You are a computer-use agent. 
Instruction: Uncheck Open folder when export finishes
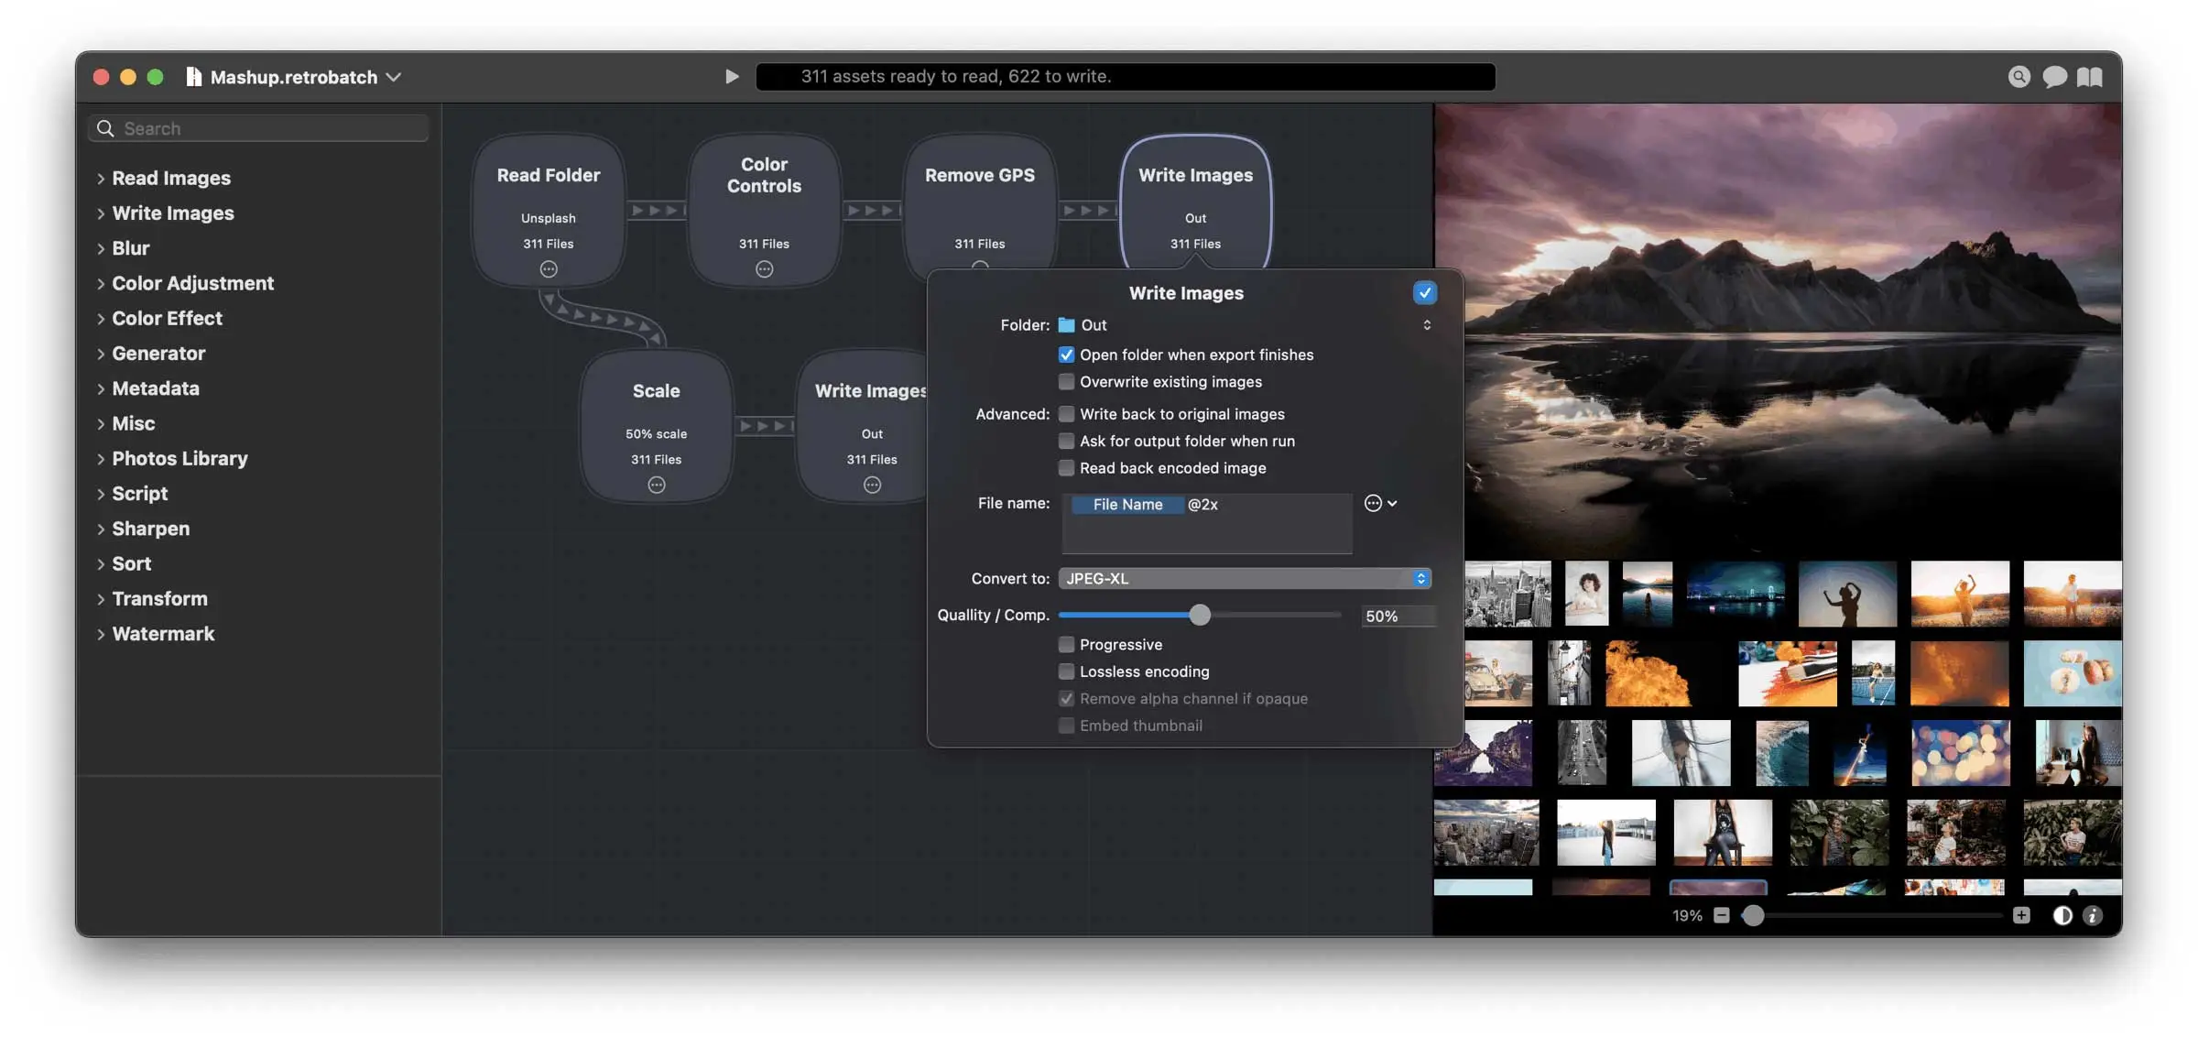[x=1066, y=355]
